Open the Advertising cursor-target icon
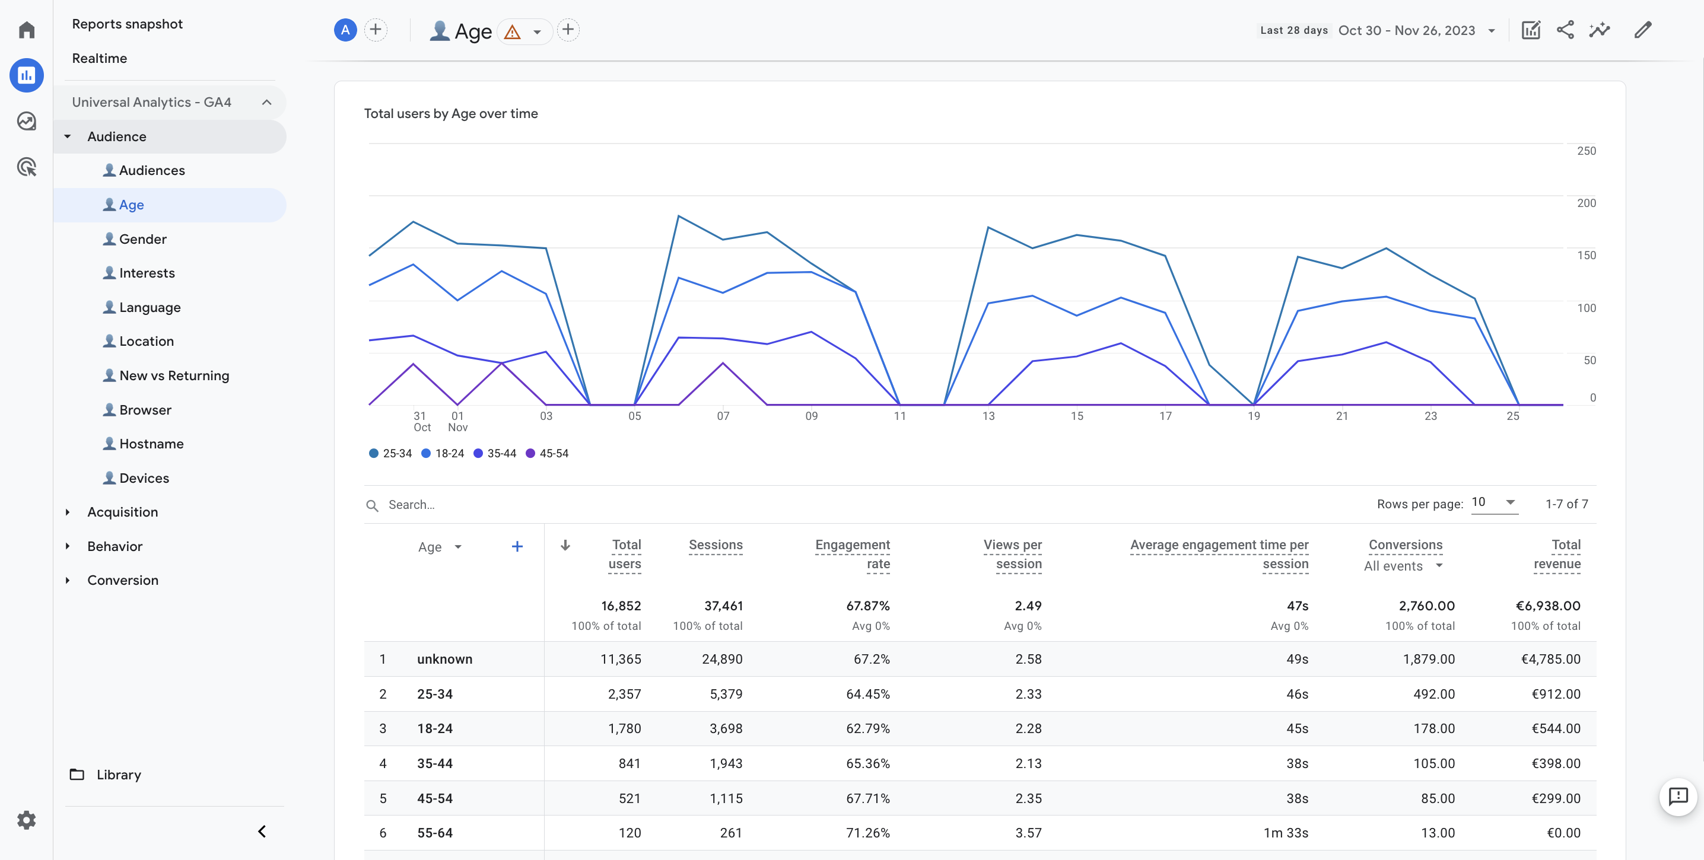1704x860 pixels. tap(27, 167)
